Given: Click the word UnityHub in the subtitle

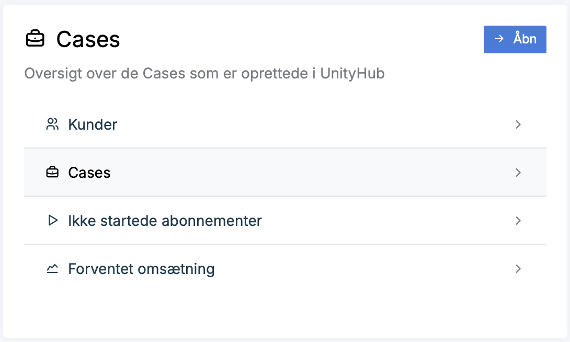Looking at the screenshot, I should 352,73.
